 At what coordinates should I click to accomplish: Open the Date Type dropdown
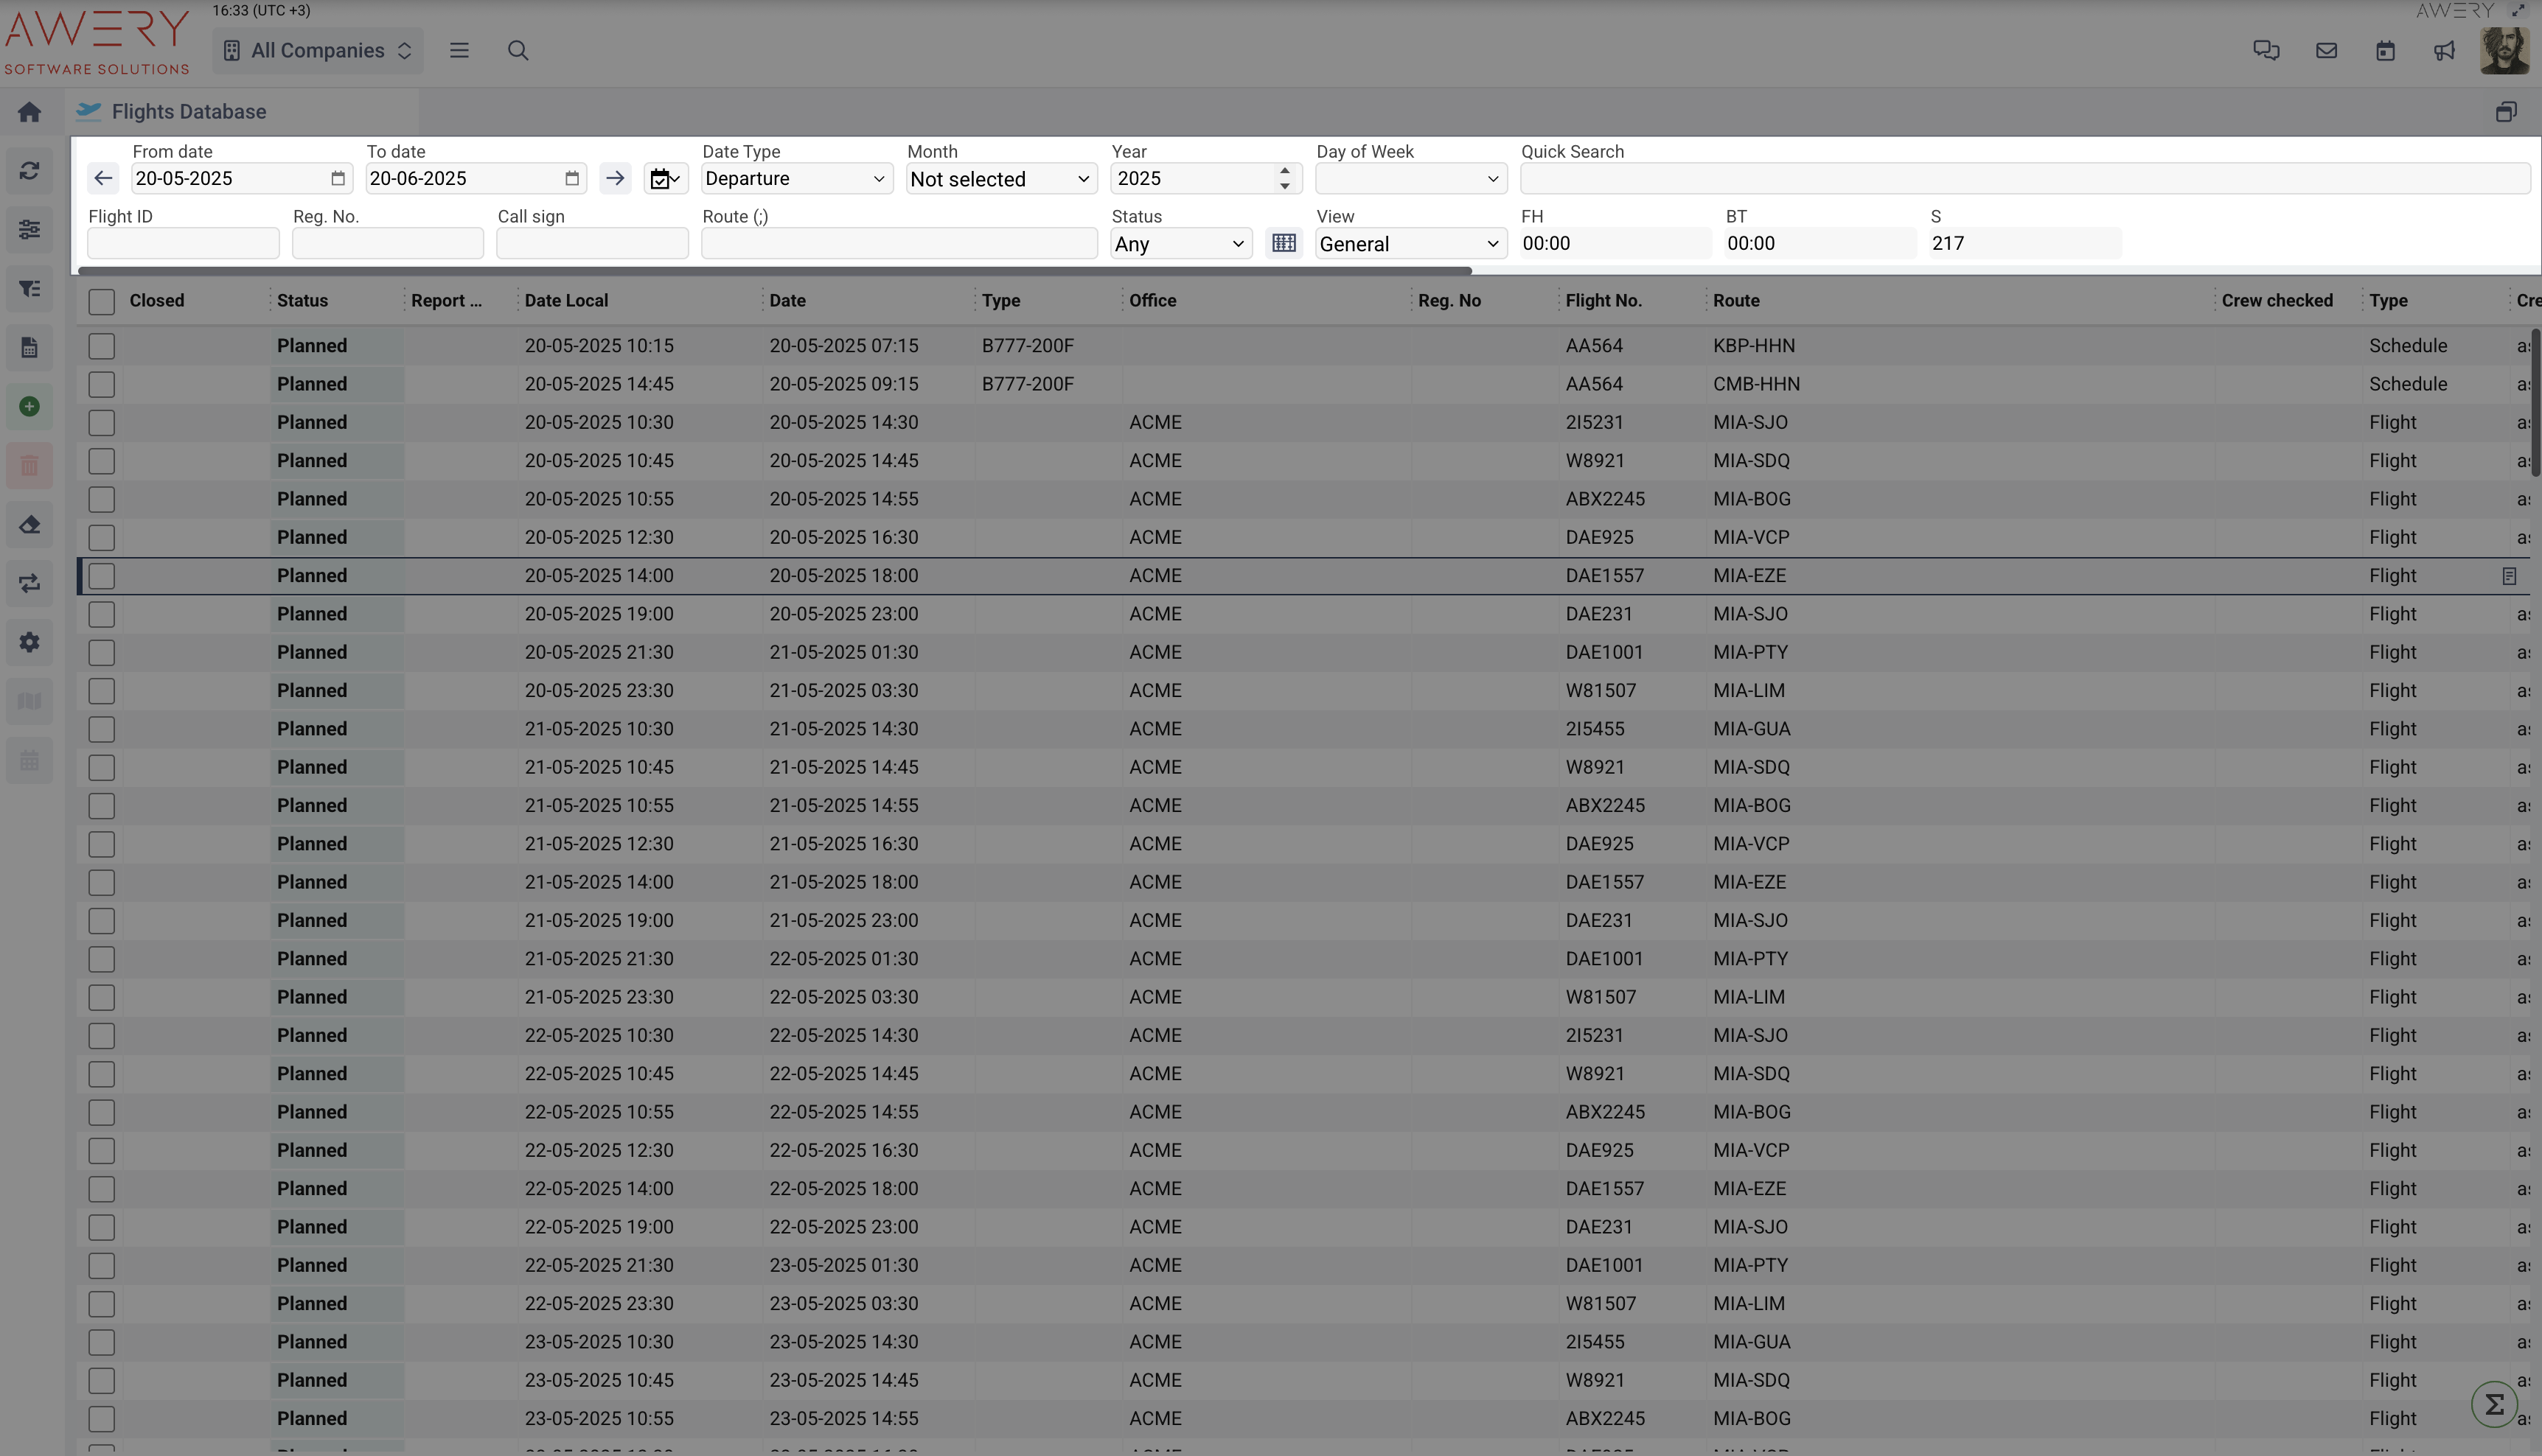point(795,179)
